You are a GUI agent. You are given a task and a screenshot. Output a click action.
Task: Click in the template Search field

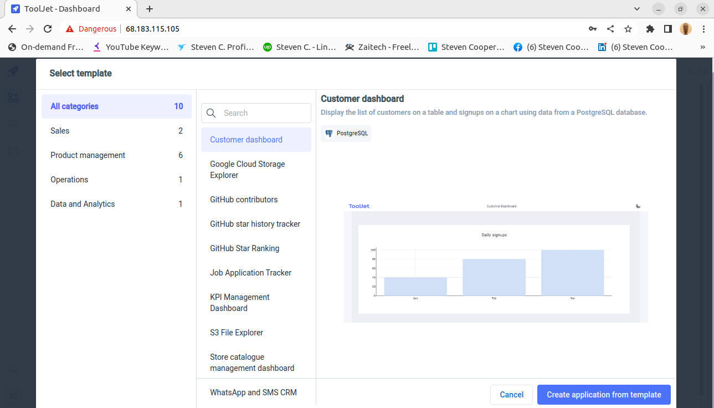tap(256, 113)
